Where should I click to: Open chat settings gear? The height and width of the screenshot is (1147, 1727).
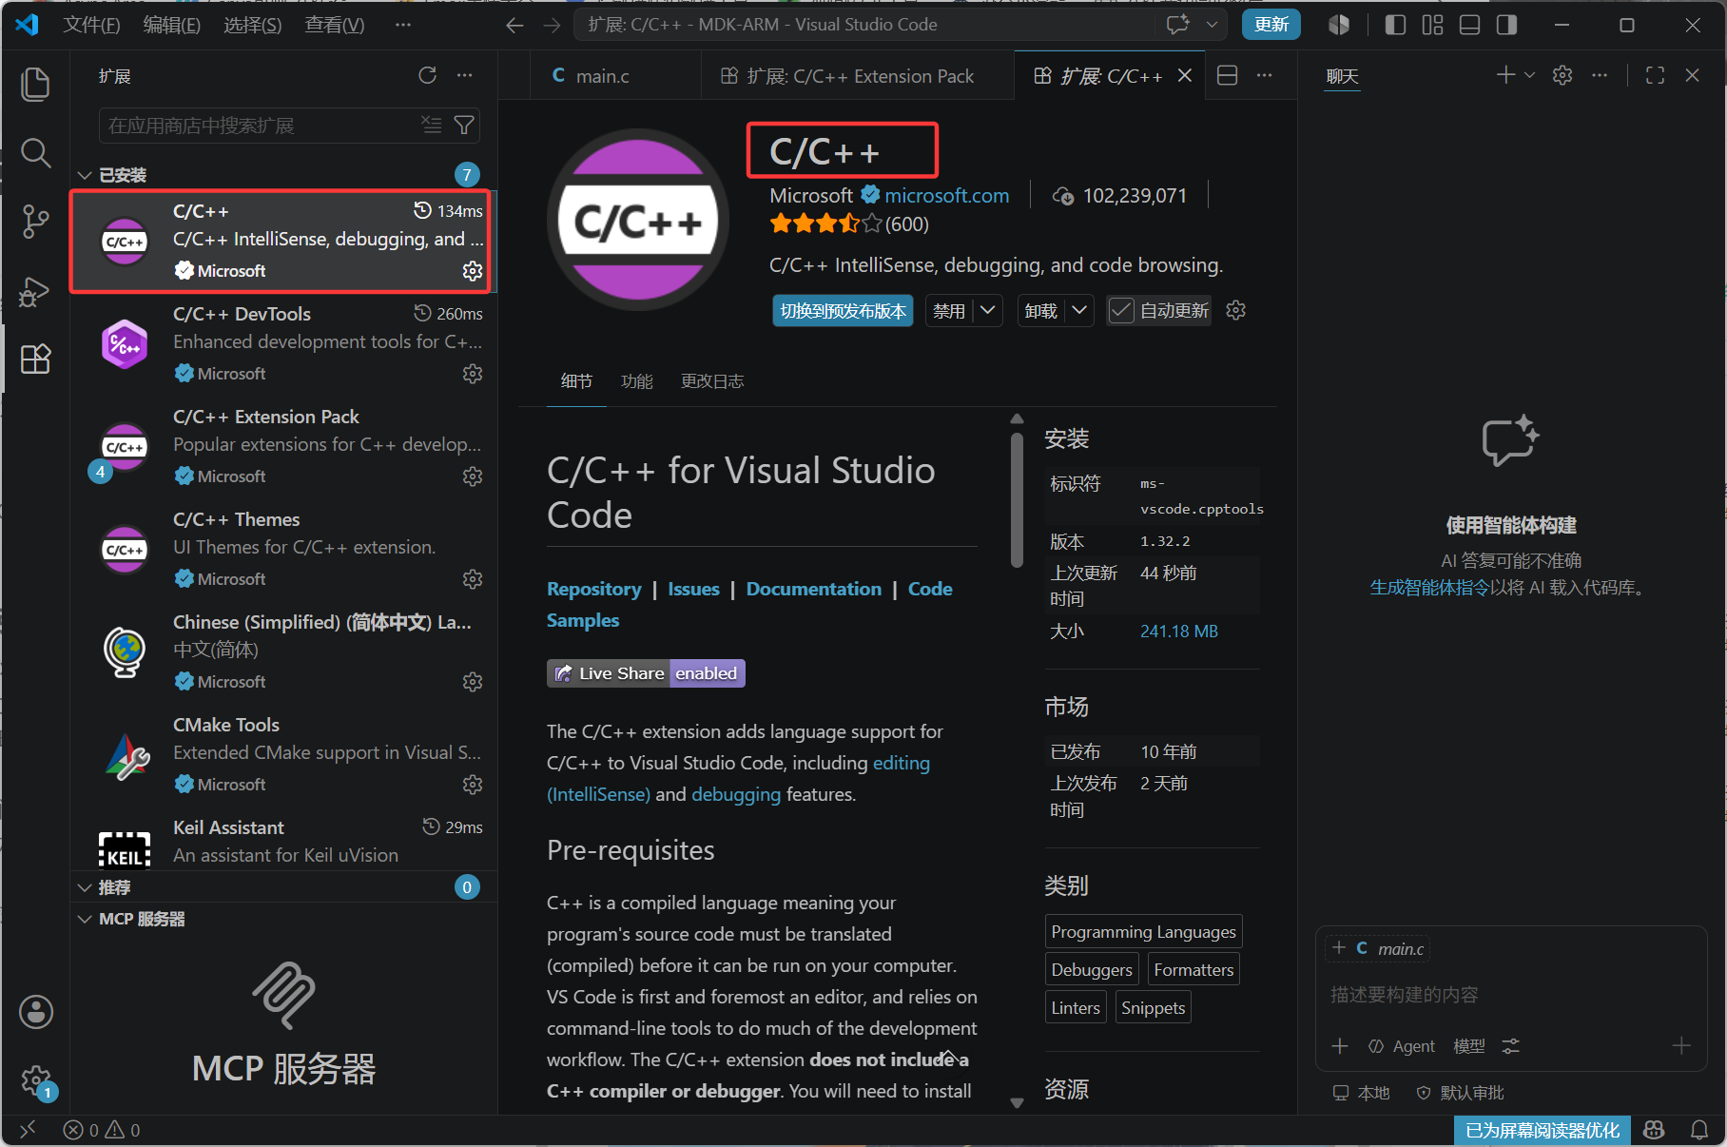[1562, 75]
